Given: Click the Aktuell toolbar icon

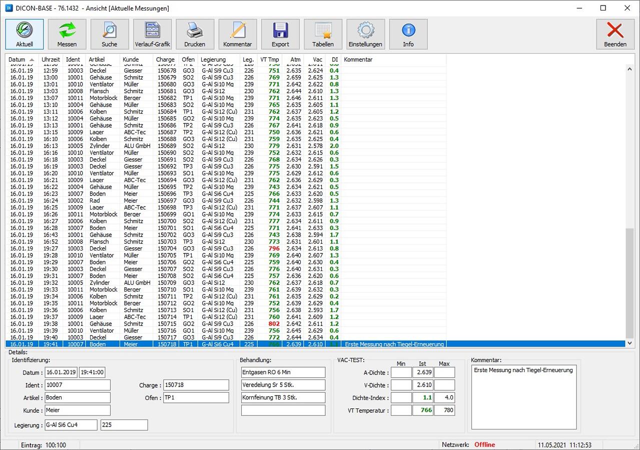Looking at the screenshot, I should pos(25,34).
